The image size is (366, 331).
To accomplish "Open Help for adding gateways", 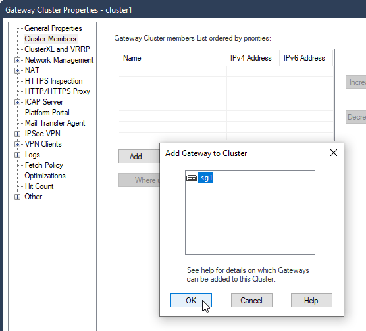I will [311, 301].
